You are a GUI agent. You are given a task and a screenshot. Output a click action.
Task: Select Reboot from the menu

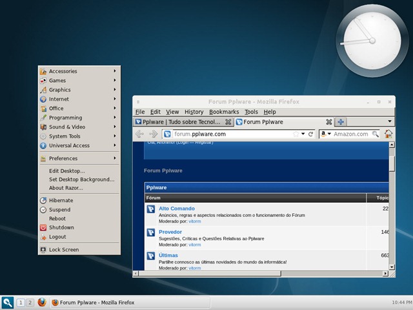pos(79,218)
